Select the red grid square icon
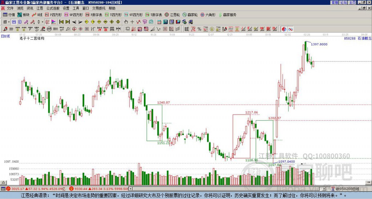Screen dimensions: 372x199 165,29
